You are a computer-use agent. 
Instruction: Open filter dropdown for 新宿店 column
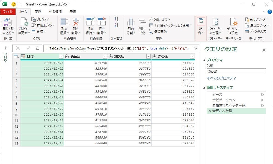(105, 56)
